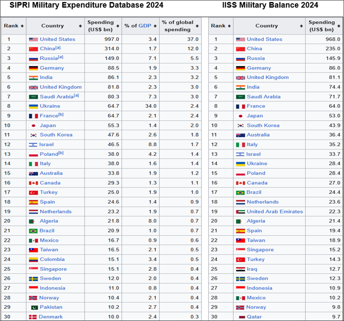
Task: Open Mexico link in IISS table
Action: 256,298
